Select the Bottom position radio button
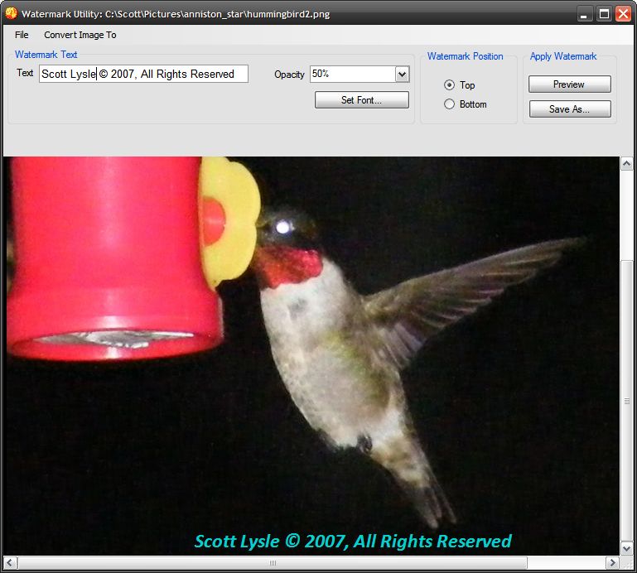Screen dimensions: 637x573 [449, 104]
